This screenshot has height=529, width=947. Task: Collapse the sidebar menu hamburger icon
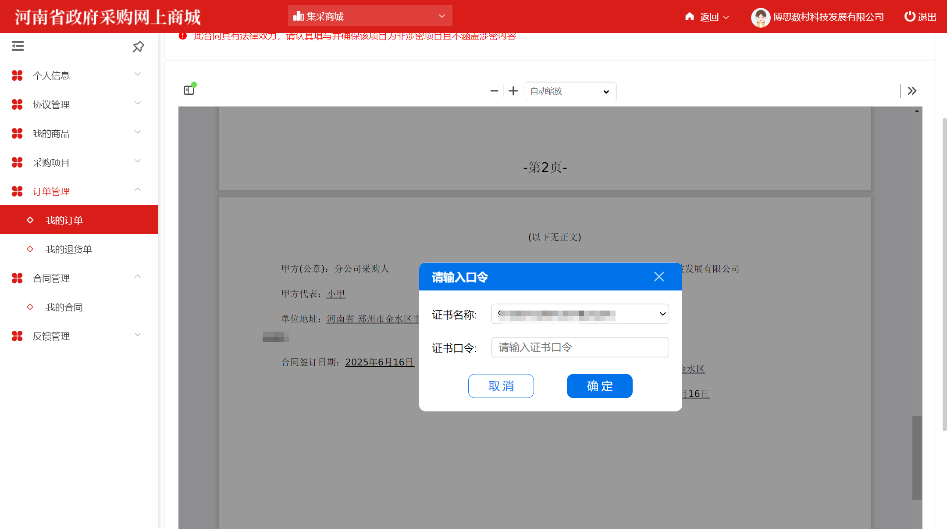pos(18,46)
